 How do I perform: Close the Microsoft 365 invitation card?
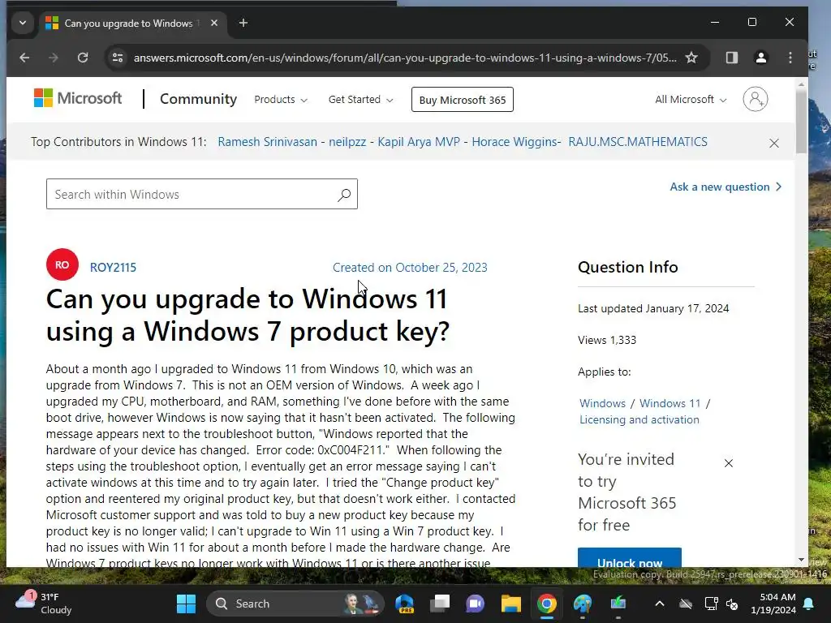point(729,463)
